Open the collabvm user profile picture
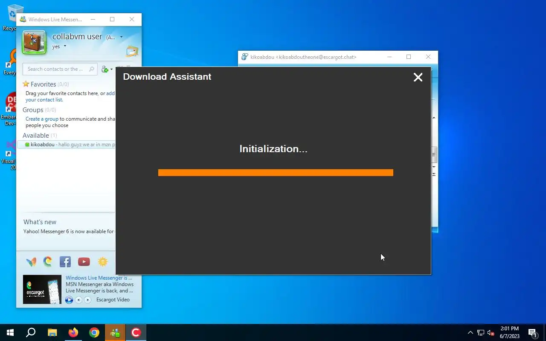This screenshot has width=546, height=341. tap(34, 42)
